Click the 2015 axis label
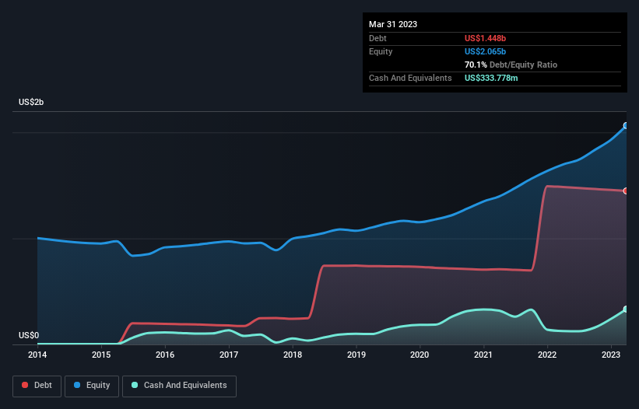The image size is (639, 409). (101, 355)
